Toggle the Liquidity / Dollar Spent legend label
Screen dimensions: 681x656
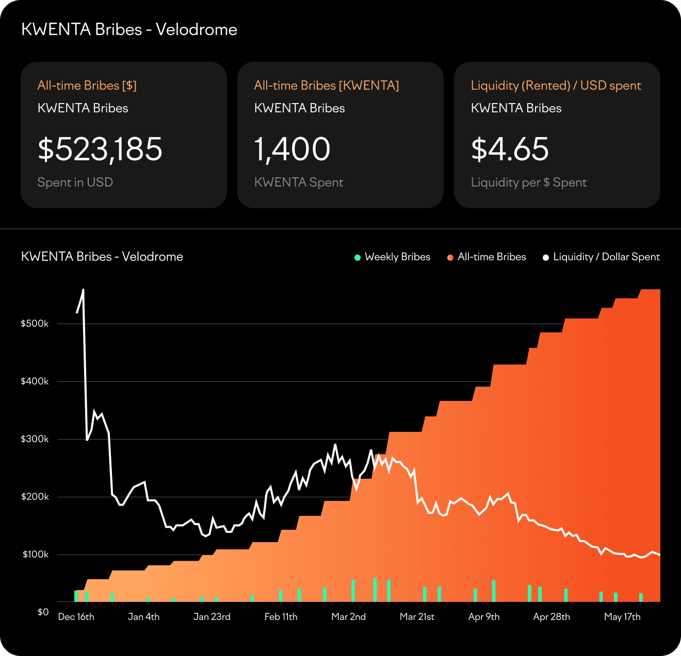[606, 257]
